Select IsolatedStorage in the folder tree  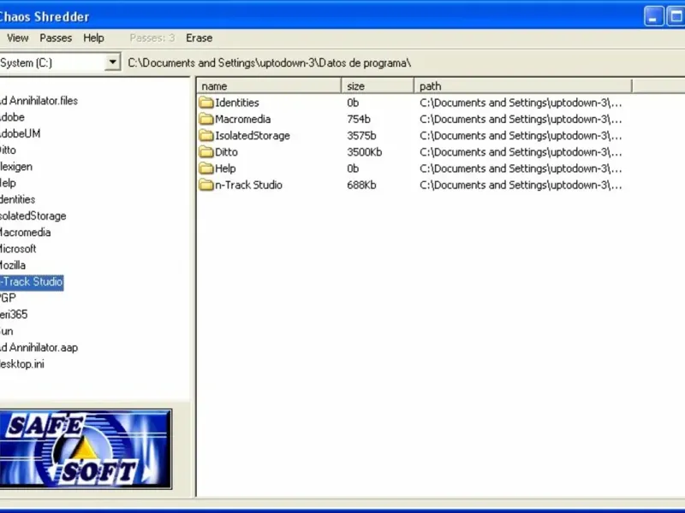33,216
